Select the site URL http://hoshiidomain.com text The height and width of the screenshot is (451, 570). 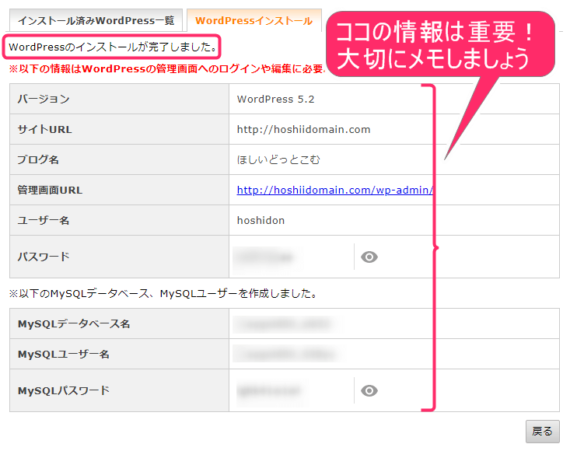click(x=303, y=129)
